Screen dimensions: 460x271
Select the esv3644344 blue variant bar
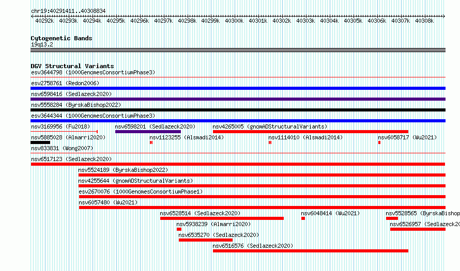point(238,121)
